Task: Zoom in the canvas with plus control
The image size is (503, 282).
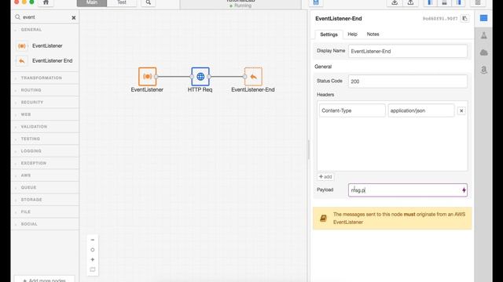Action: (93, 259)
